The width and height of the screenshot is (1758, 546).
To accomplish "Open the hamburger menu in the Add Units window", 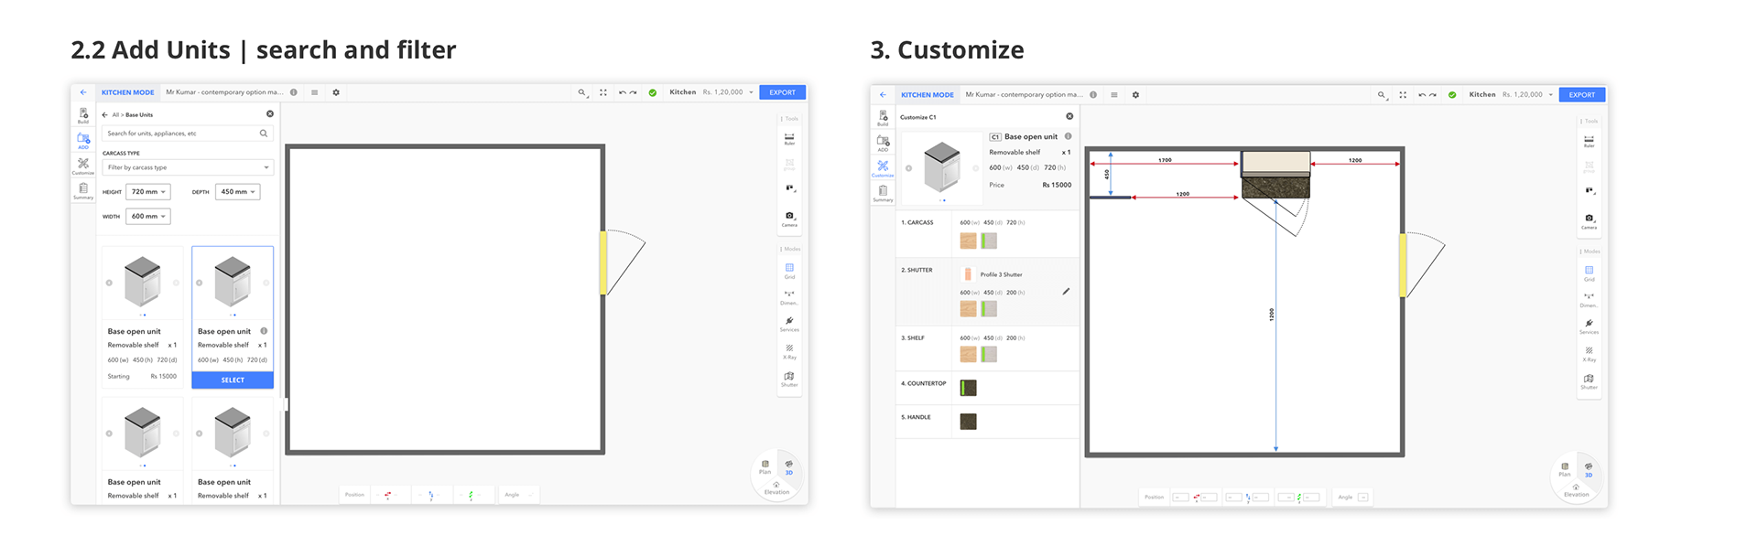I will click(315, 92).
